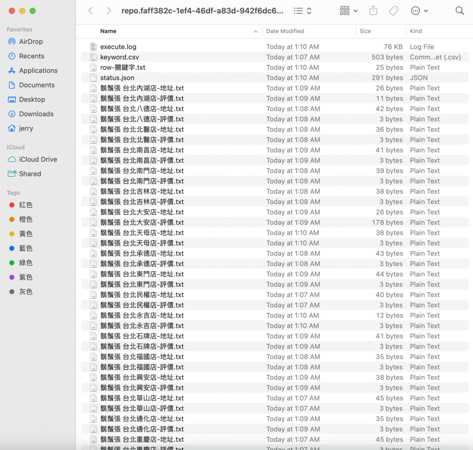473x450 pixels.
Task: Click the Log File kind cell
Action: 422,47
